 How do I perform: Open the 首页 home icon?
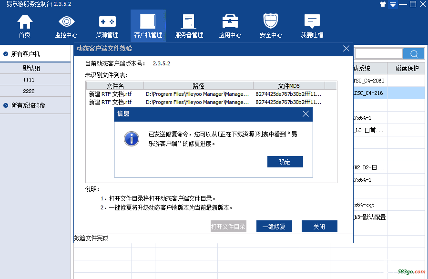coord(25,26)
